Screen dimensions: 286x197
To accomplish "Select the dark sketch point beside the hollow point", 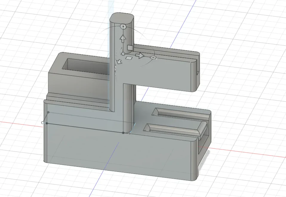I will tap(47, 124).
